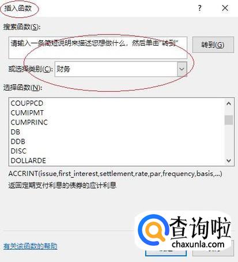The width and height of the screenshot is (238, 262).
Task: Select CUMIPMT in the function list
Action: (27, 113)
